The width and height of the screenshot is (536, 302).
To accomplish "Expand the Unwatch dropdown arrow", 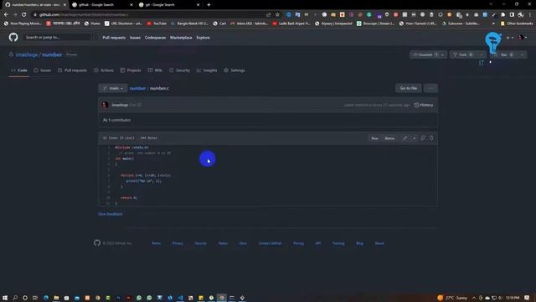I will [x=443, y=55].
